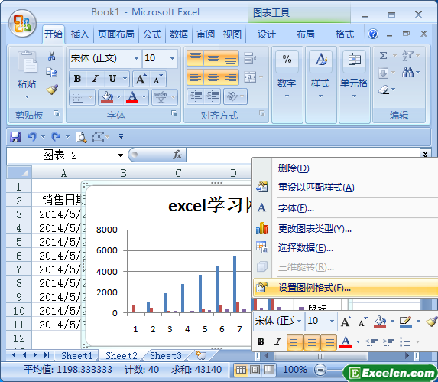
Task: Open the chart Design tab
Action: (267, 34)
